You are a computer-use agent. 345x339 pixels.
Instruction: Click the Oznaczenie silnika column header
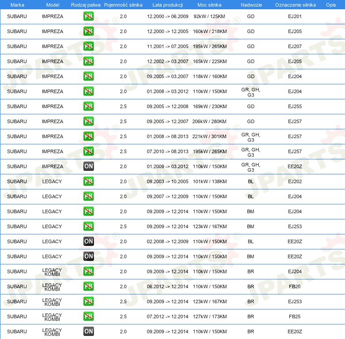click(x=295, y=5)
